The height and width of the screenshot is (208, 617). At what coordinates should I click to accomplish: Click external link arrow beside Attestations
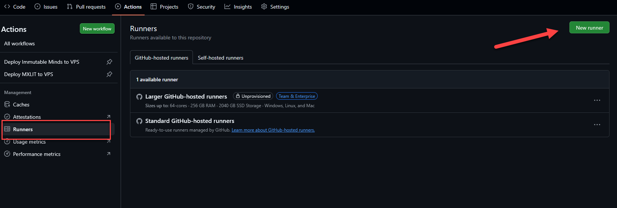coord(109,117)
